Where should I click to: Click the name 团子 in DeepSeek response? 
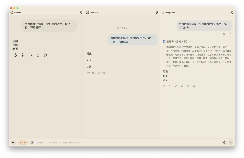pyautogui.click(x=165, y=80)
